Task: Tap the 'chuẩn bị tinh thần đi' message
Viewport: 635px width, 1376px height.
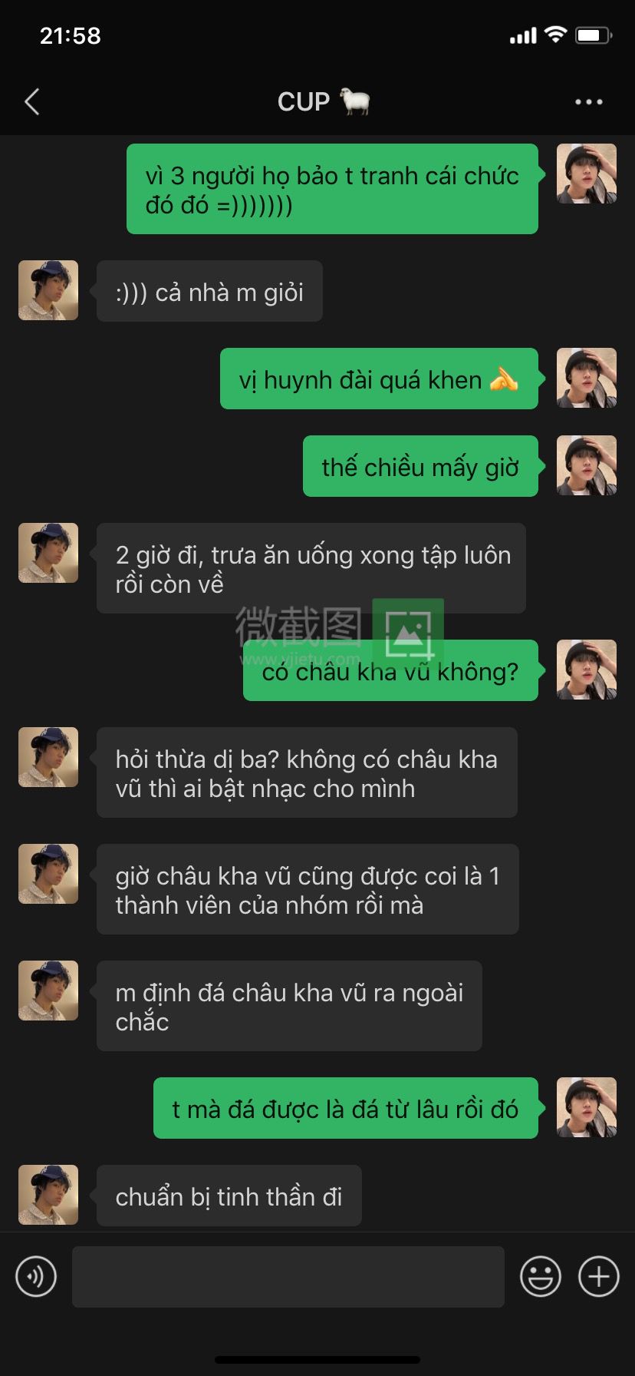Action: coord(229,1196)
